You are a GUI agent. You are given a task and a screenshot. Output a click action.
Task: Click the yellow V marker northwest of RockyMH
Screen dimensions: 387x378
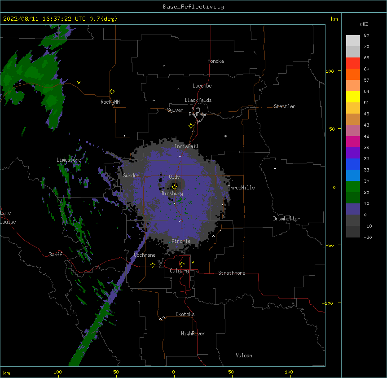click(79, 83)
